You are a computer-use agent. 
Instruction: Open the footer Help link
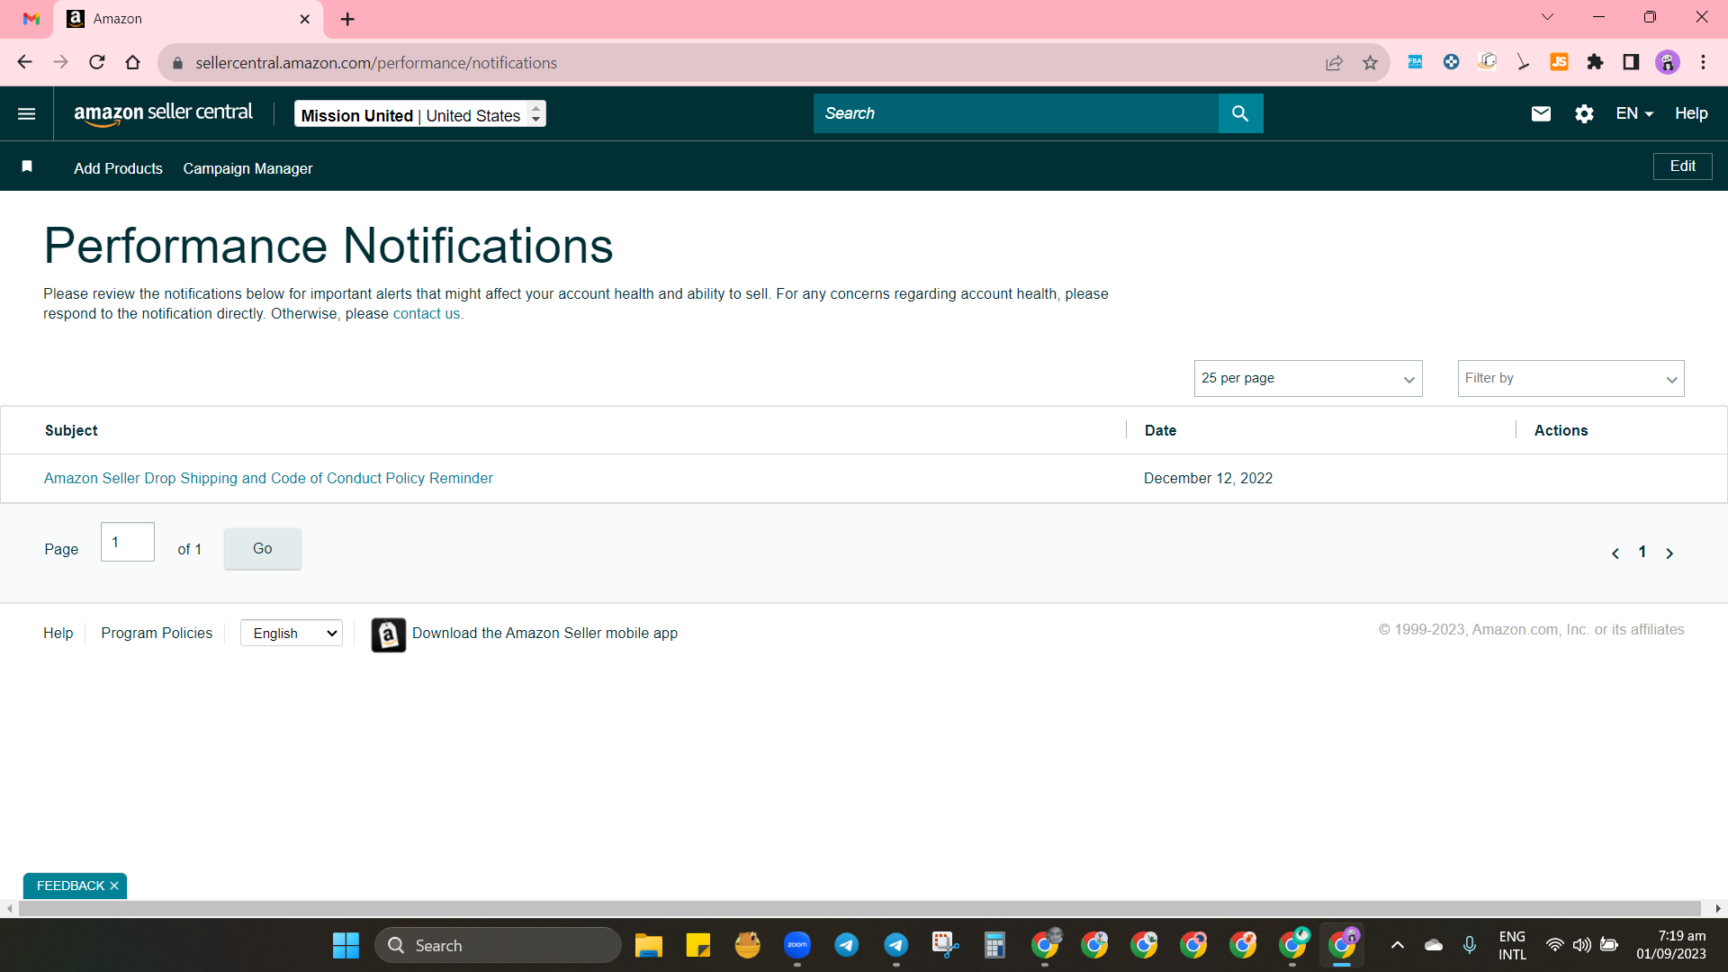coord(58,633)
